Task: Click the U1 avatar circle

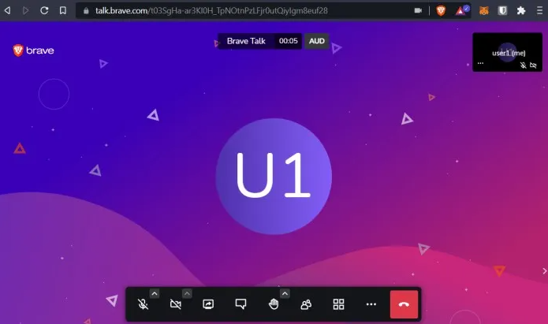Action: click(x=274, y=177)
